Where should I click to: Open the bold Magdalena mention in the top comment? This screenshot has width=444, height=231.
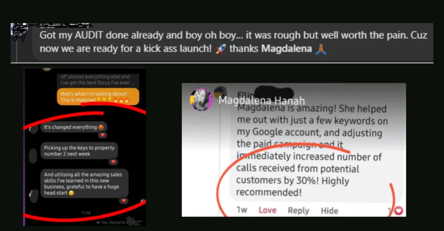tap(286, 49)
